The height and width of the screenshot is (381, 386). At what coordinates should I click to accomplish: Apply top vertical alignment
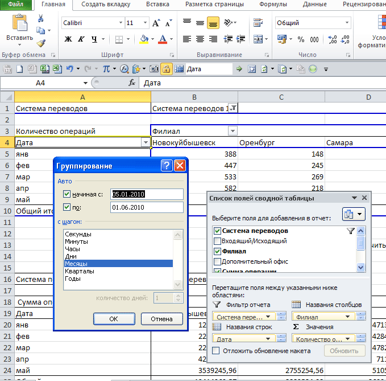(x=187, y=23)
